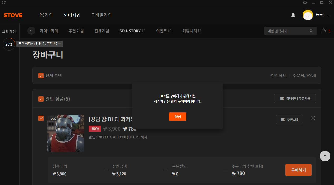334x185 pixels.
Task: Open the shopping cart bag icon
Action: pyautogui.click(x=324, y=31)
